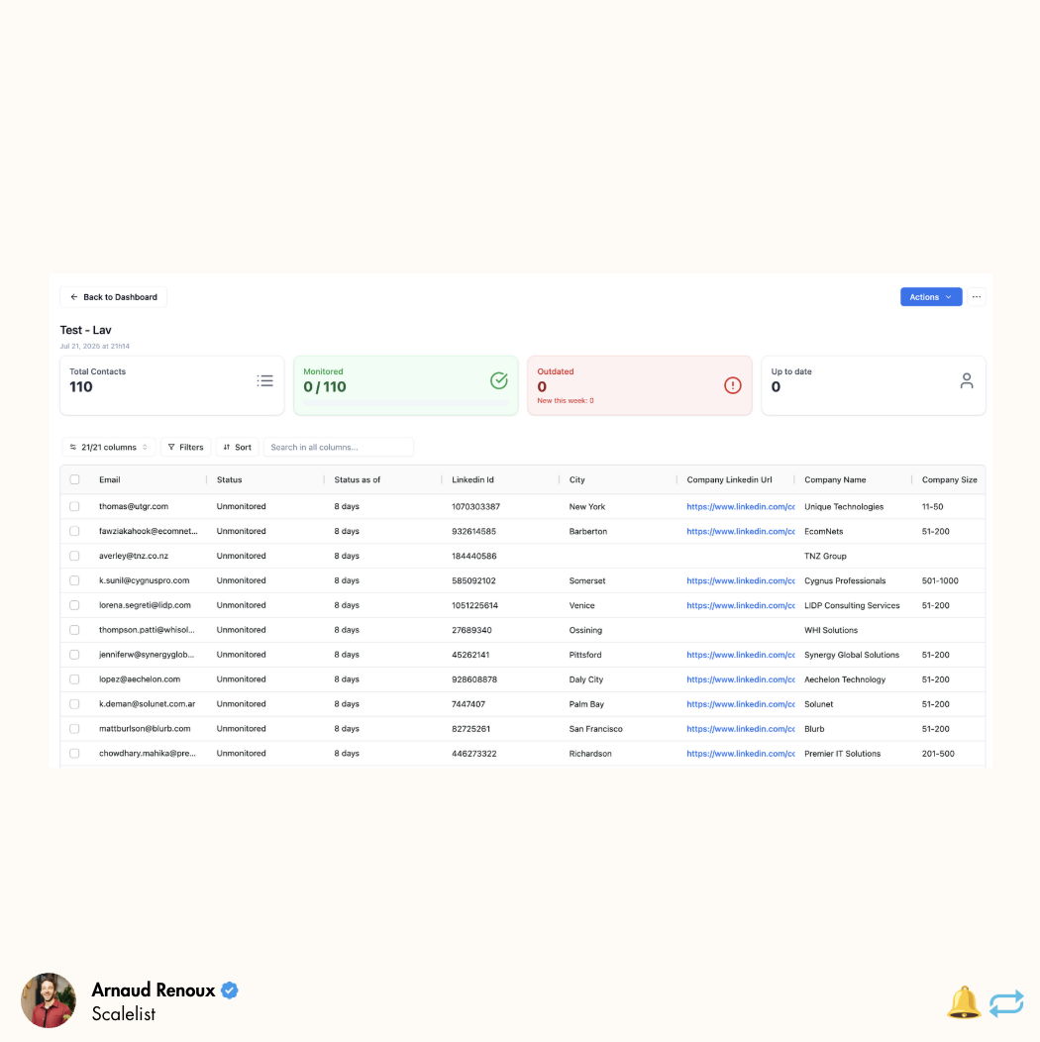
Task: Click the notification bell at bottom right
Action: [x=964, y=1002]
